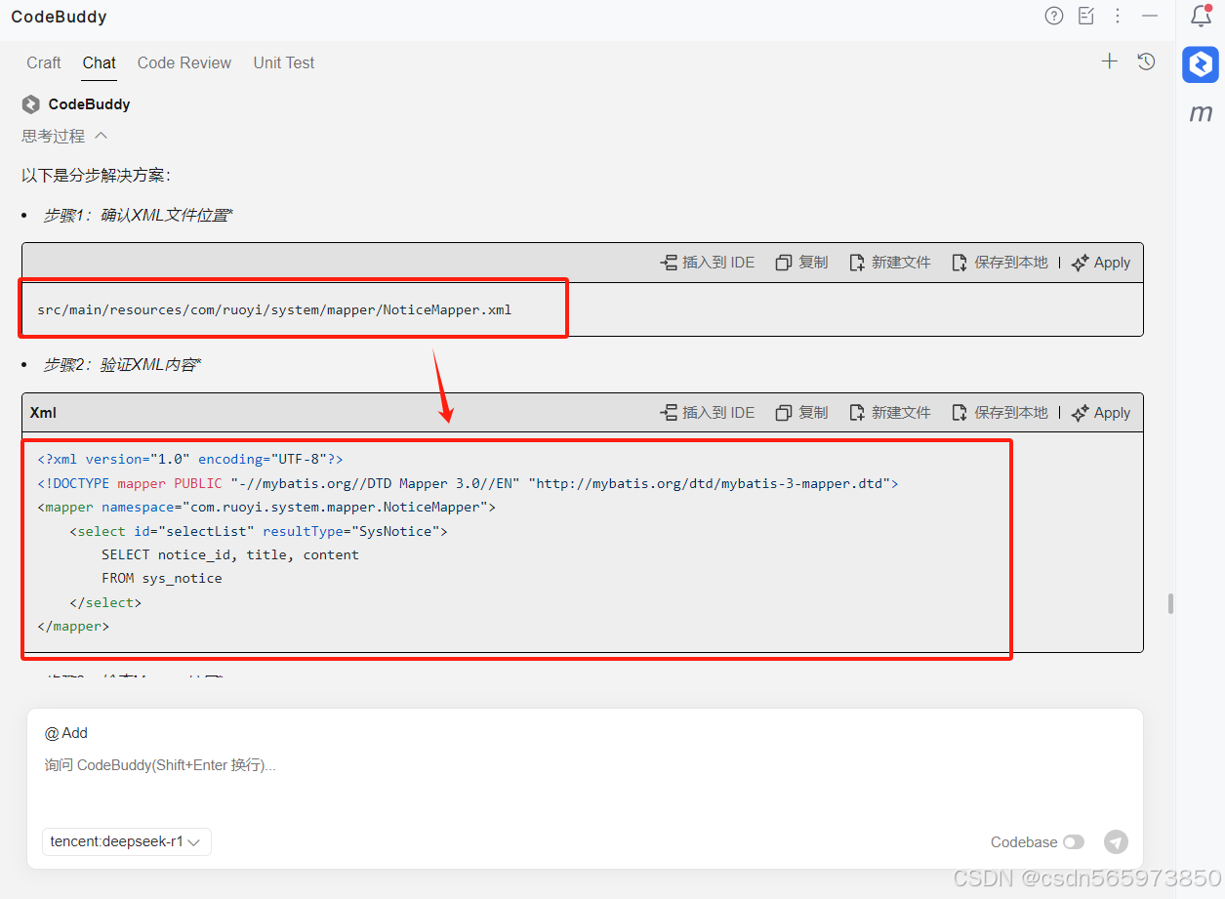1225x899 pixels.
Task: Open the help question mark icon
Action: click(x=1054, y=16)
